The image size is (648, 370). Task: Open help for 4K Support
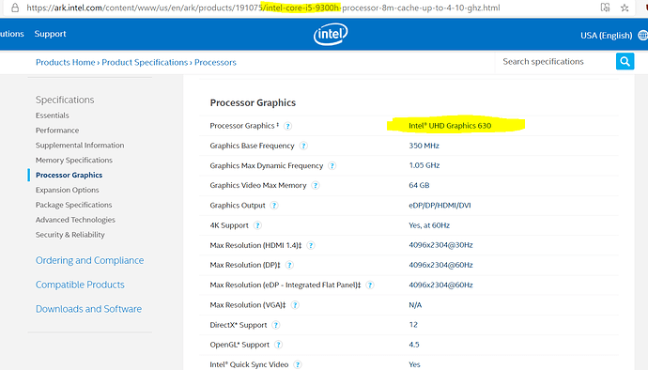(257, 225)
